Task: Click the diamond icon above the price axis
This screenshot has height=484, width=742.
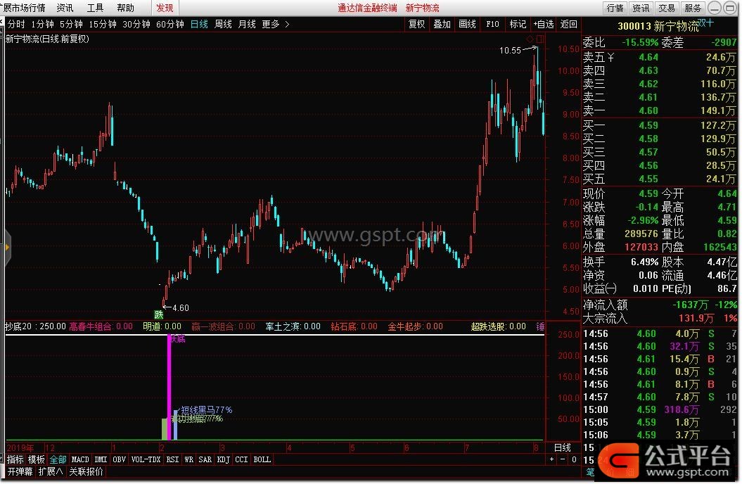Action: [x=530, y=39]
